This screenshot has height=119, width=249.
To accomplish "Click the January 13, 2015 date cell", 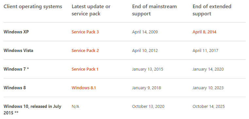I will point(147,69).
